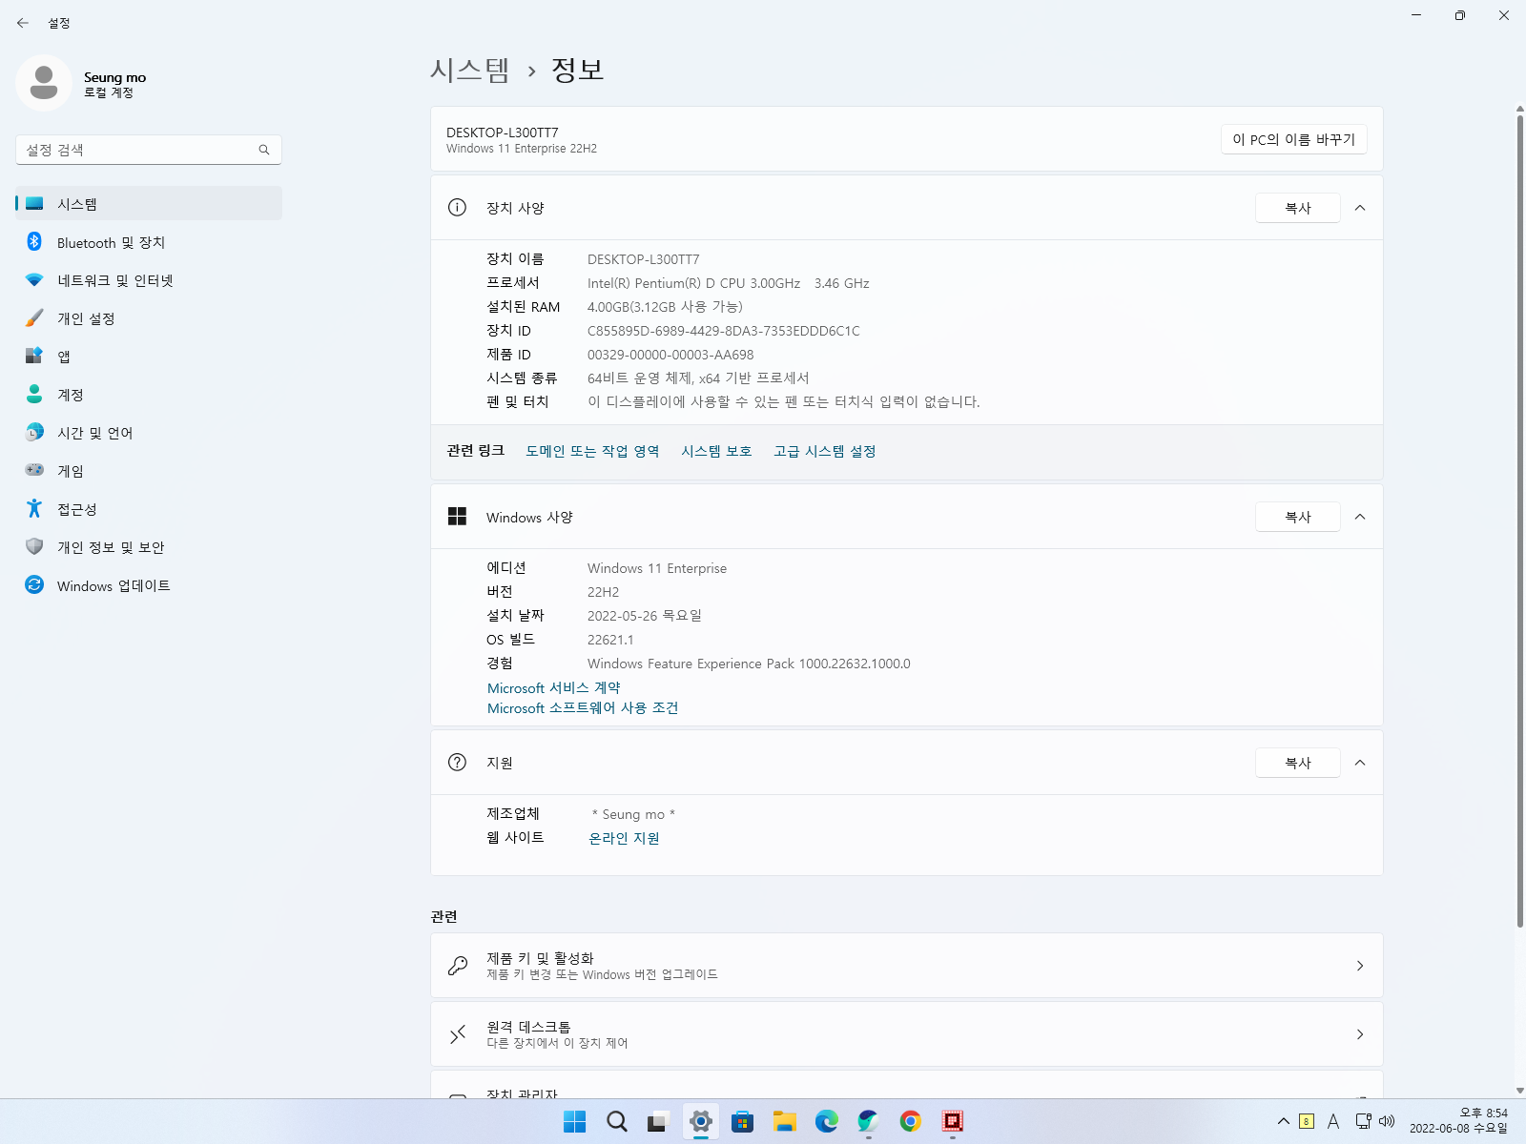Open Bluetooth 및 장치 settings
This screenshot has height=1144, width=1526.
pyautogui.click(x=149, y=242)
